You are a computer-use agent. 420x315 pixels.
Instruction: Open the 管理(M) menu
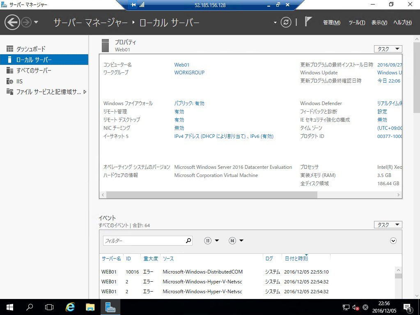coord(332,23)
